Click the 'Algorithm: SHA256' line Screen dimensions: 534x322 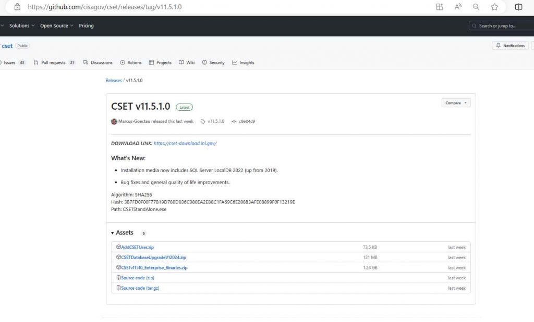click(x=131, y=195)
